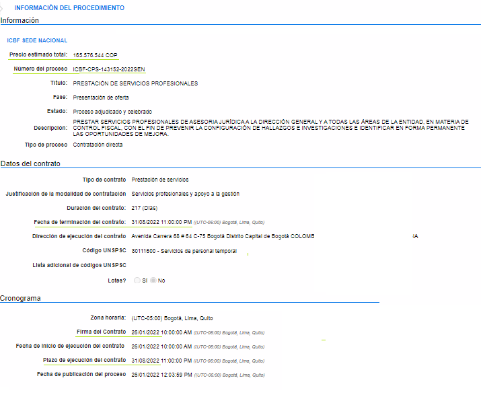Click the 'Zona horaria:' label

(108, 318)
